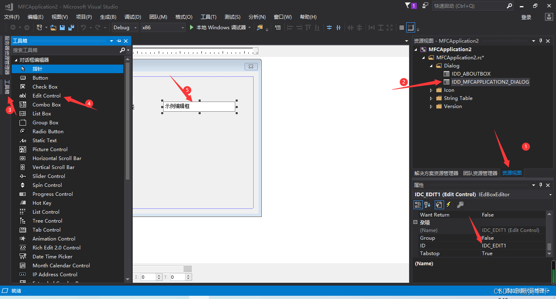Toggle grid display toolbar icon
Image resolution: width=556 pixels, height=299 pixels.
click(402, 28)
